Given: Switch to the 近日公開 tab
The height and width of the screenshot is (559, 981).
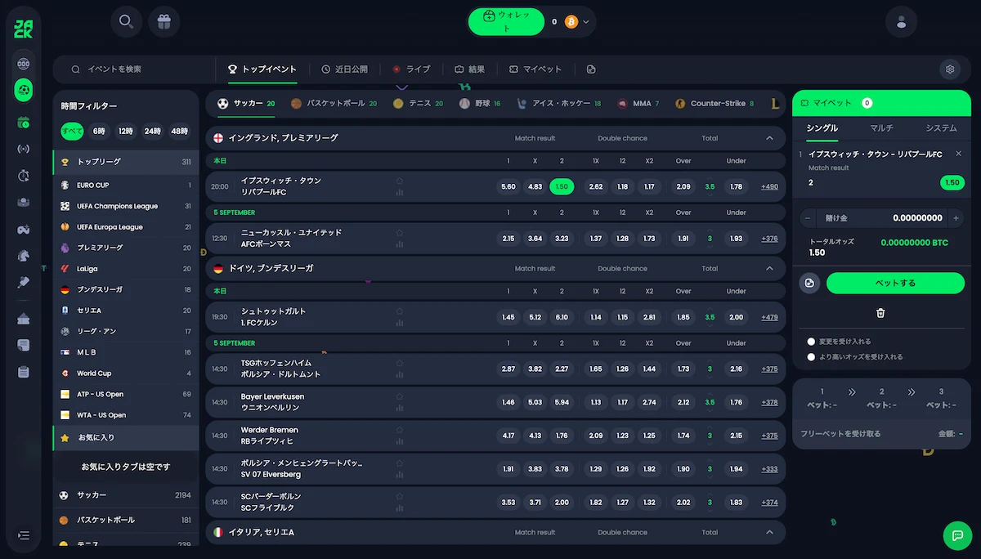Looking at the screenshot, I should click(x=344, y=69).
